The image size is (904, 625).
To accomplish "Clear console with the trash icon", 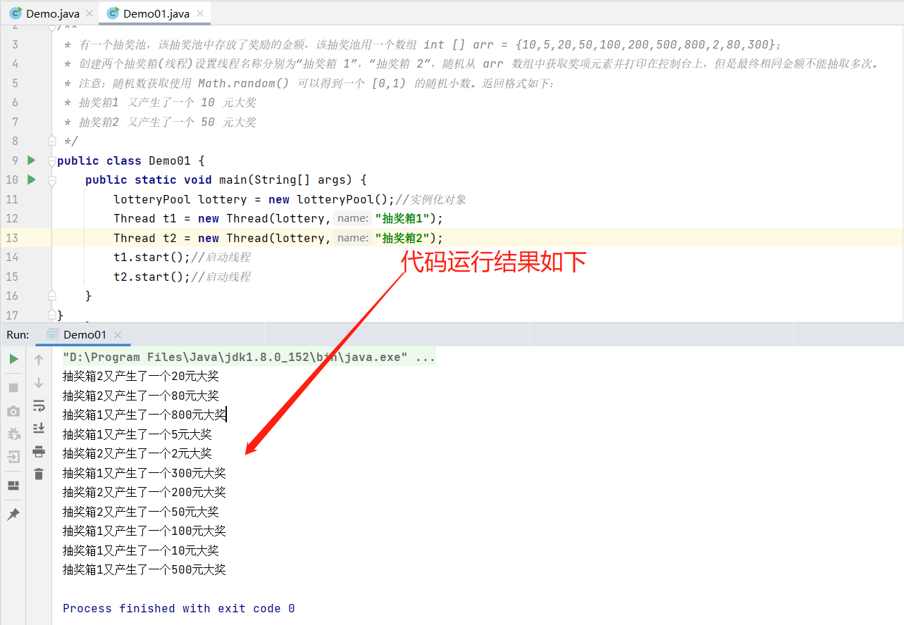I will tap(39, 474).
